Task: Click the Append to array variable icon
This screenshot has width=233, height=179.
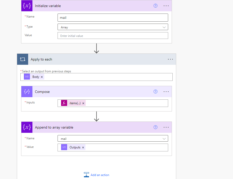Action: (x=27, y=127)
